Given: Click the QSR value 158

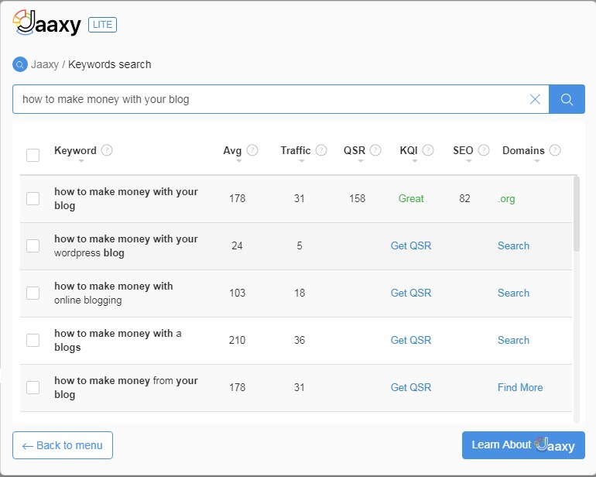Looking at the screenshot, I should pos(358,198).
